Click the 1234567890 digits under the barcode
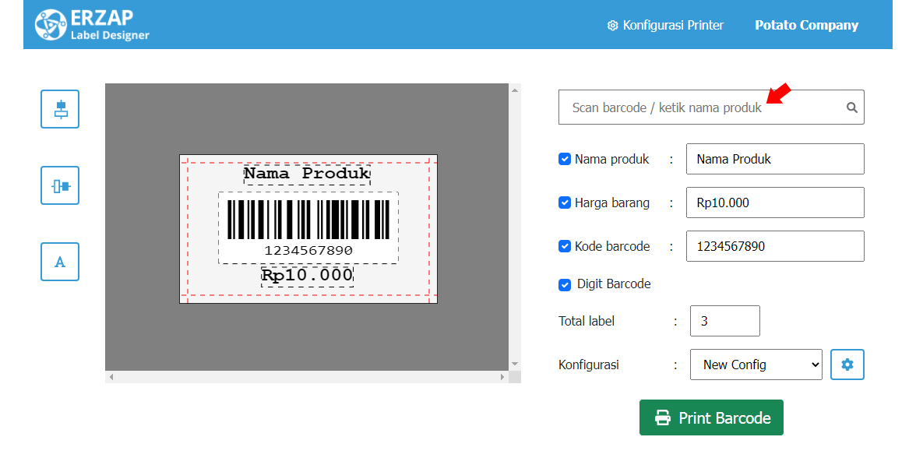Image resolution: width=916 pixels, height=472 pixels. (x=308, y=251)
